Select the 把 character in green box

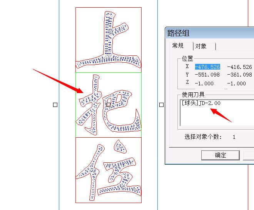pos(109,105)
